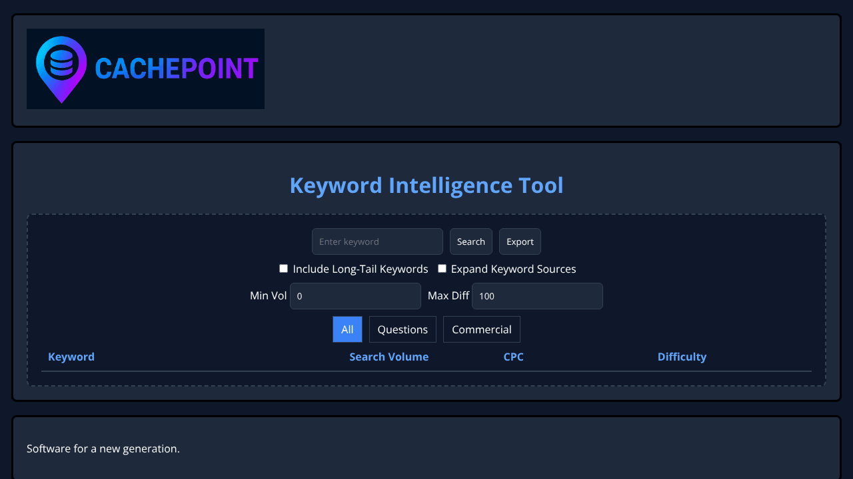Click the Max Diff label
This screenshot has height=479, width=853.
[x=448, y=295]
